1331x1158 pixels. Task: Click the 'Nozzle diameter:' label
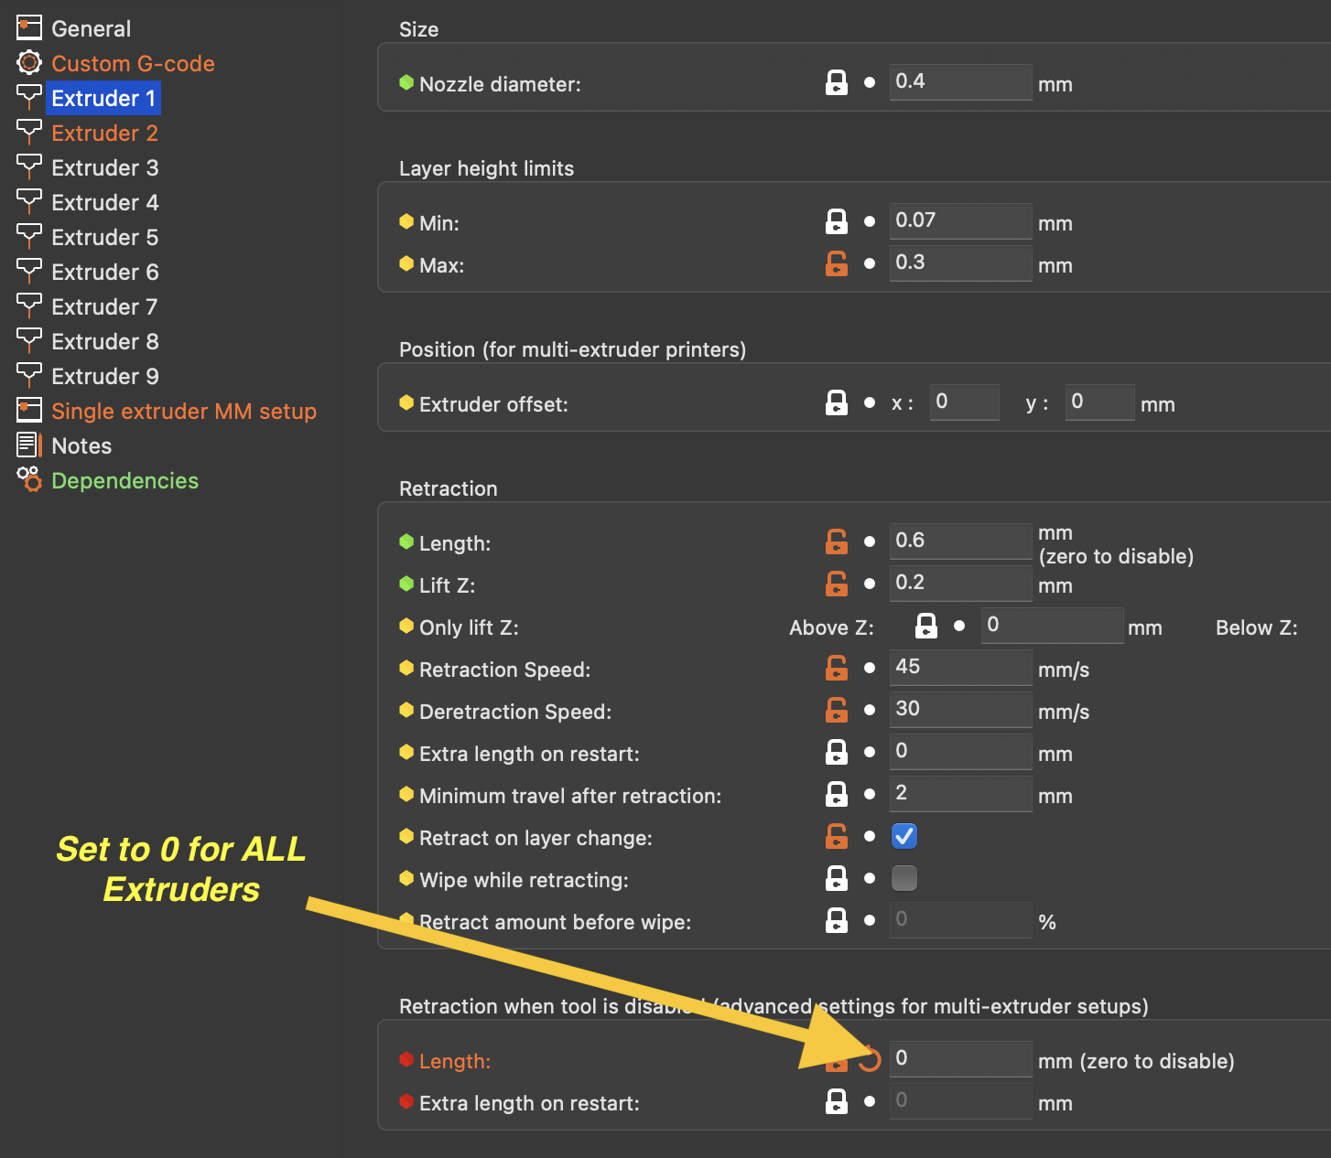coord(500,84)
